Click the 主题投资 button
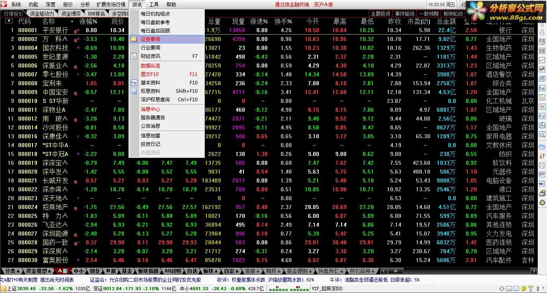The width and height of the screenshot is (547, 293). click(380, 14)
